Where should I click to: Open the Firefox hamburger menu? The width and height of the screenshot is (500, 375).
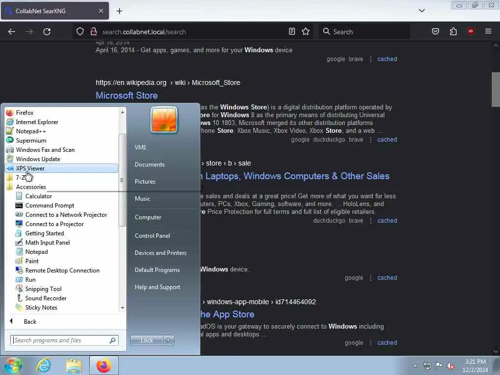[488, 31]
